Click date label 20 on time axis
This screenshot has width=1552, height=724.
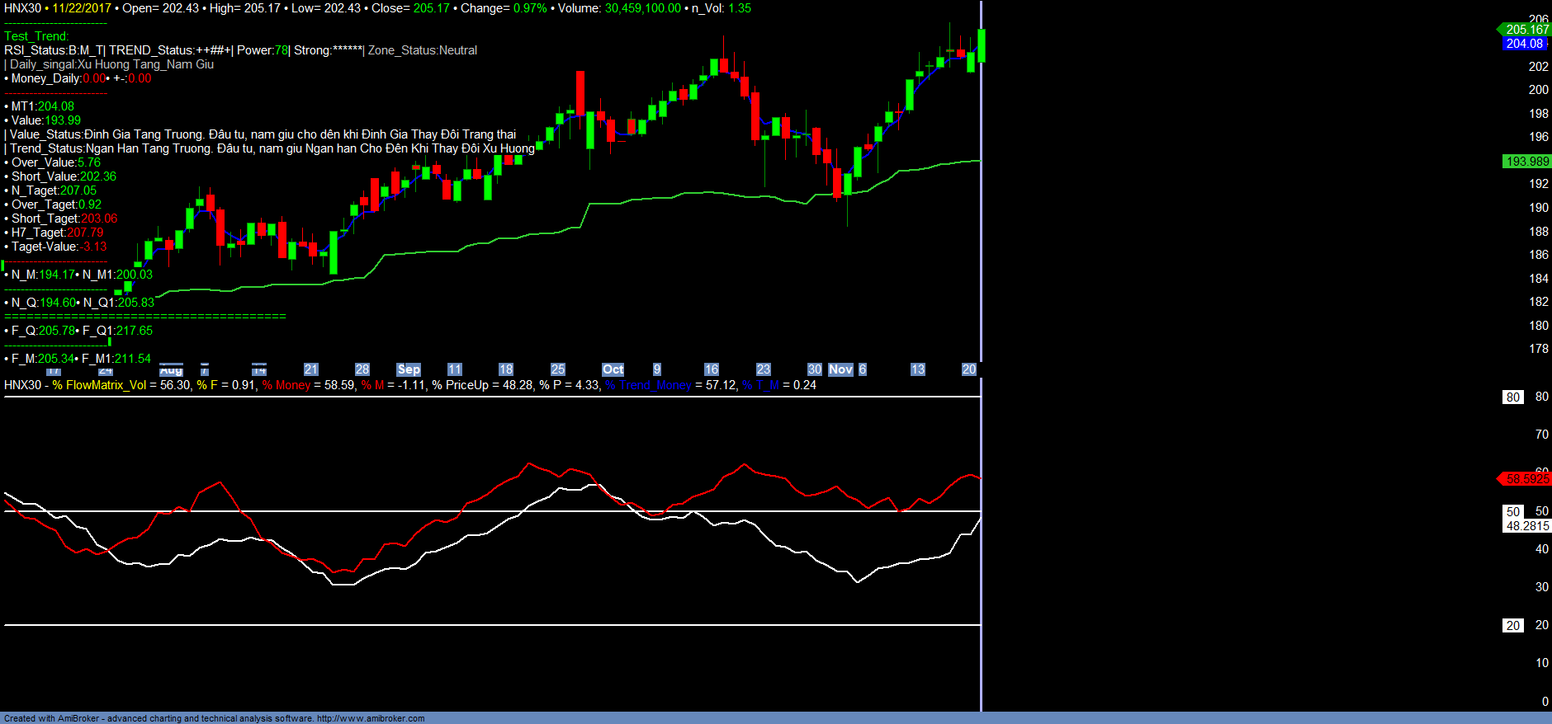click(968, 369)
